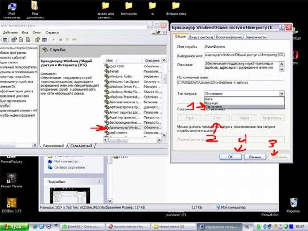The width and height of the screenshot is (308, 231).
Task: Click the Properties icon in the console toolbar
Action: tap(14, 40)
